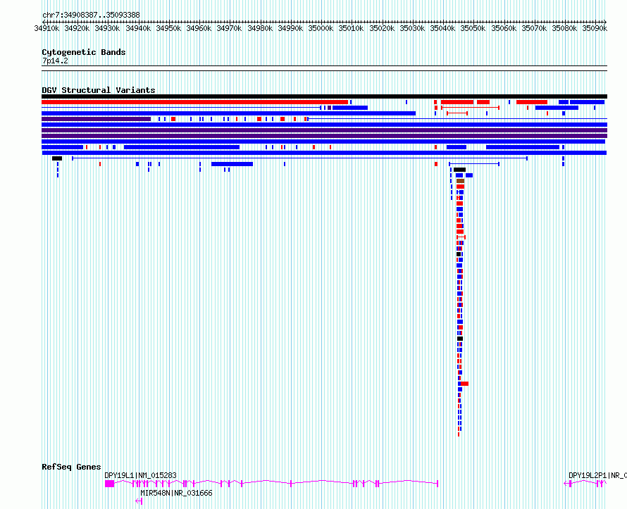
Task: Select the 34940k ruler position
Action: 138,28
